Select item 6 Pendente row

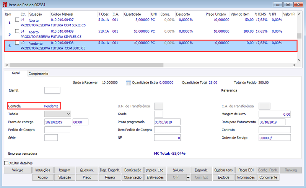coord(151,46)
